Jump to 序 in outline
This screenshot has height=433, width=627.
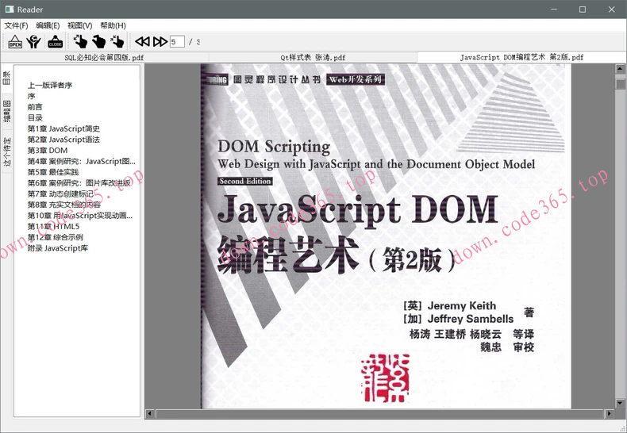coord(31,96)
